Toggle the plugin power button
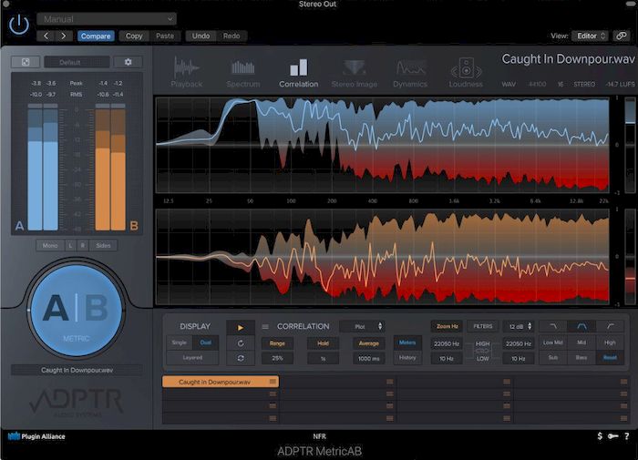This screenshot has width=638, height=460. tap(19, 25)
